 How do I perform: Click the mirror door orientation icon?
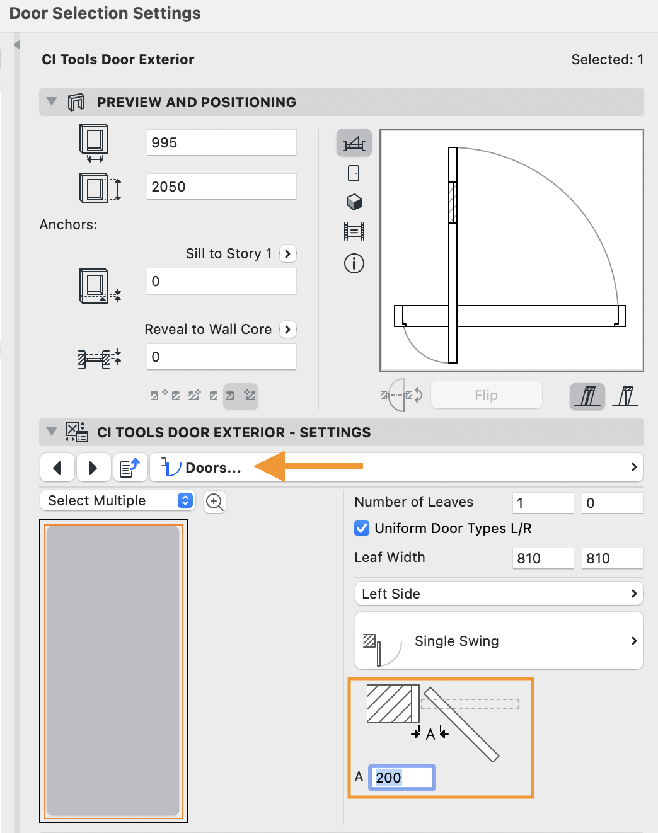tap(401, 395)
